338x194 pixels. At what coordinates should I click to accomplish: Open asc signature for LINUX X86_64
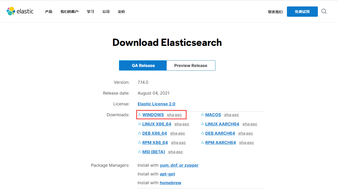click(186, 124)
